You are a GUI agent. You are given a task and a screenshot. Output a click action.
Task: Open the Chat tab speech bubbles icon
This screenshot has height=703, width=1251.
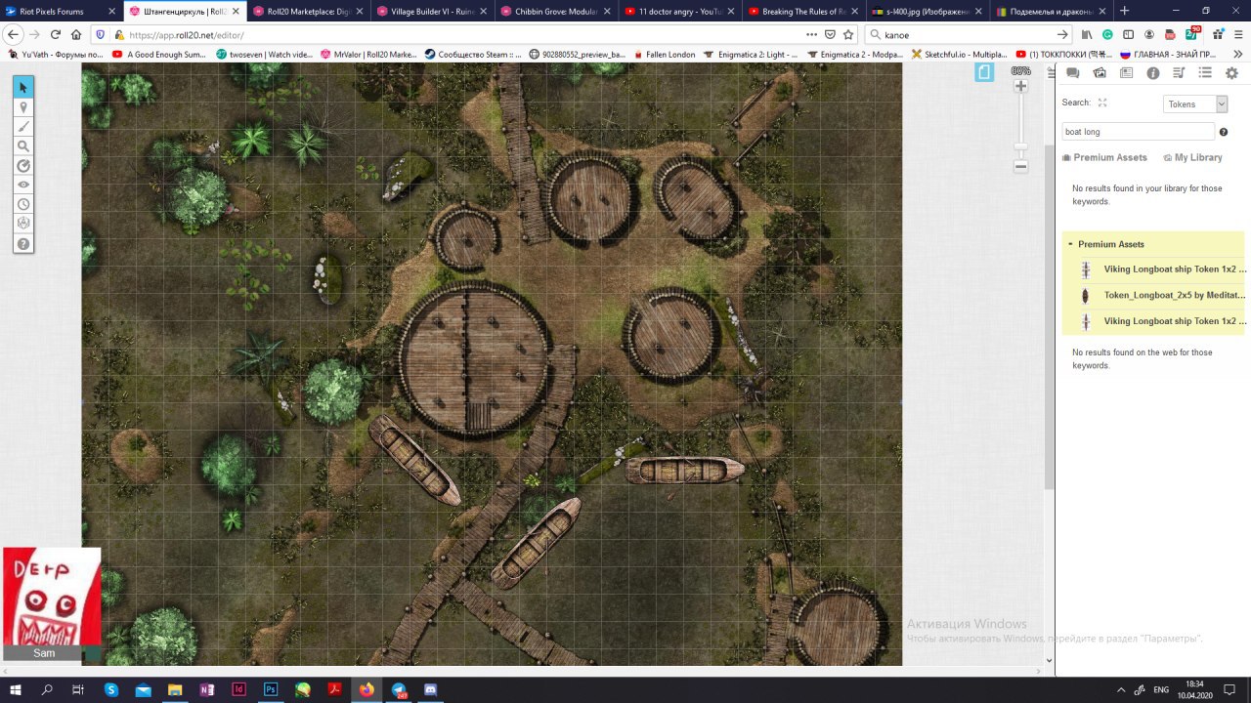pyautogui.click(x=1073, y=73)
